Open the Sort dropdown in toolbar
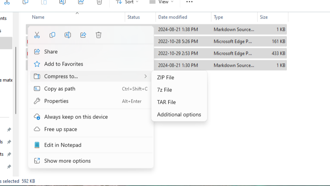Image resolution: width=330 pixels, height=186 pixels. (x=127, y=2)
